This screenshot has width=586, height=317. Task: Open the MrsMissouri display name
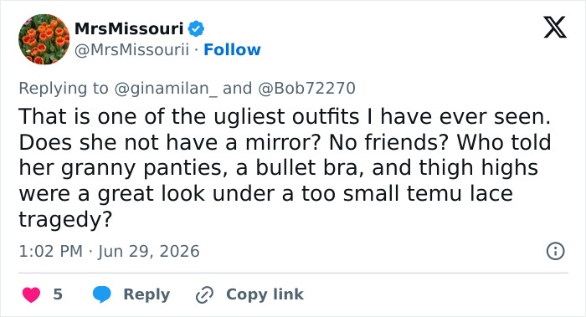(x=129, y=28)
